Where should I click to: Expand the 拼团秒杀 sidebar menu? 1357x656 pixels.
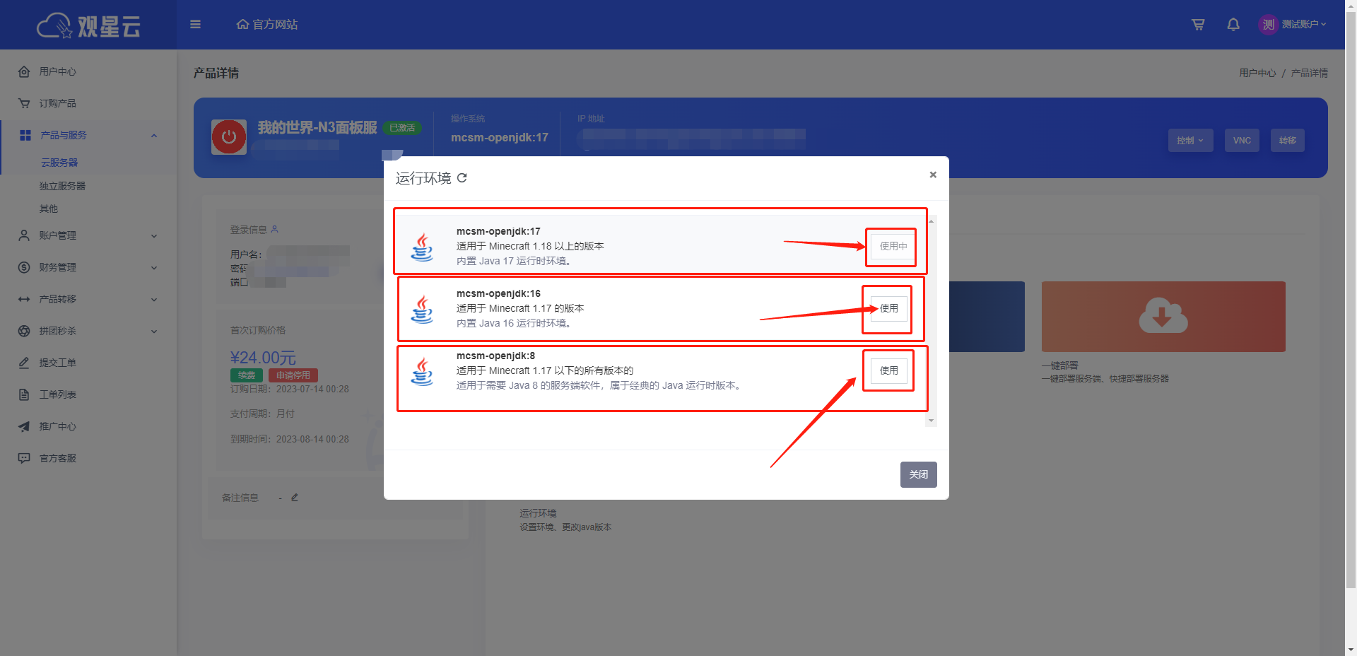(88, 331)
